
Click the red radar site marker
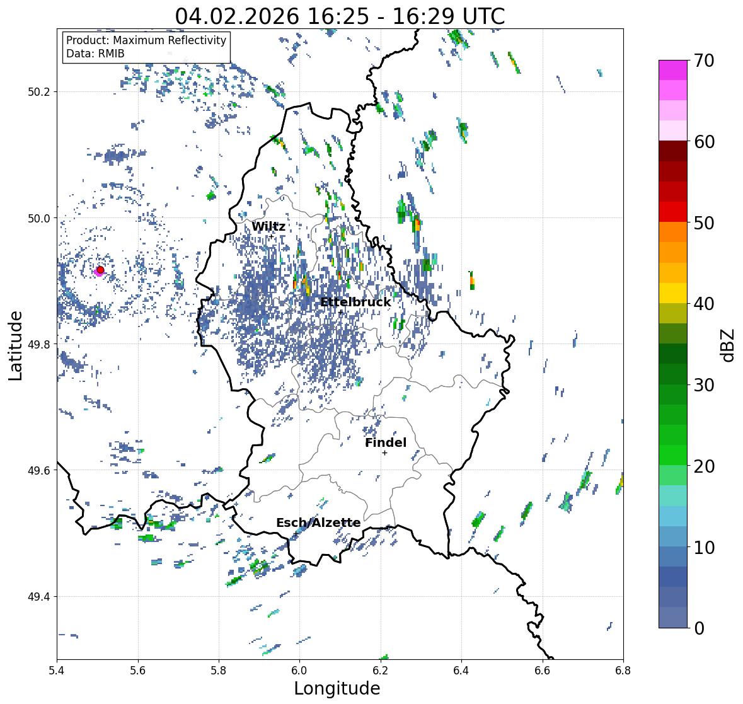100,270
